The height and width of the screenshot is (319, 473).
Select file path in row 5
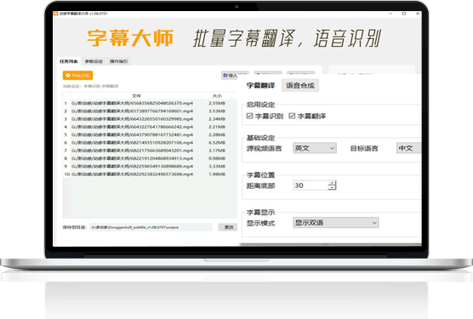[x=132, y=134]
